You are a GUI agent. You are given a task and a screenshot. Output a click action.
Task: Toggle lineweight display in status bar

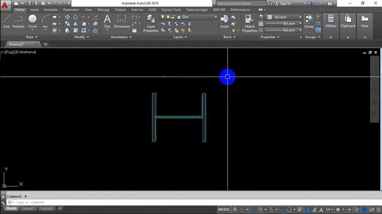(300, 209)
